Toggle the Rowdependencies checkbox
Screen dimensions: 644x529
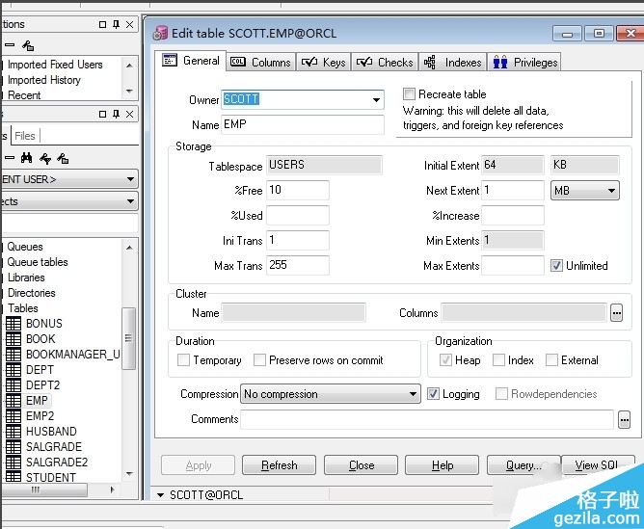pos(501,394)
